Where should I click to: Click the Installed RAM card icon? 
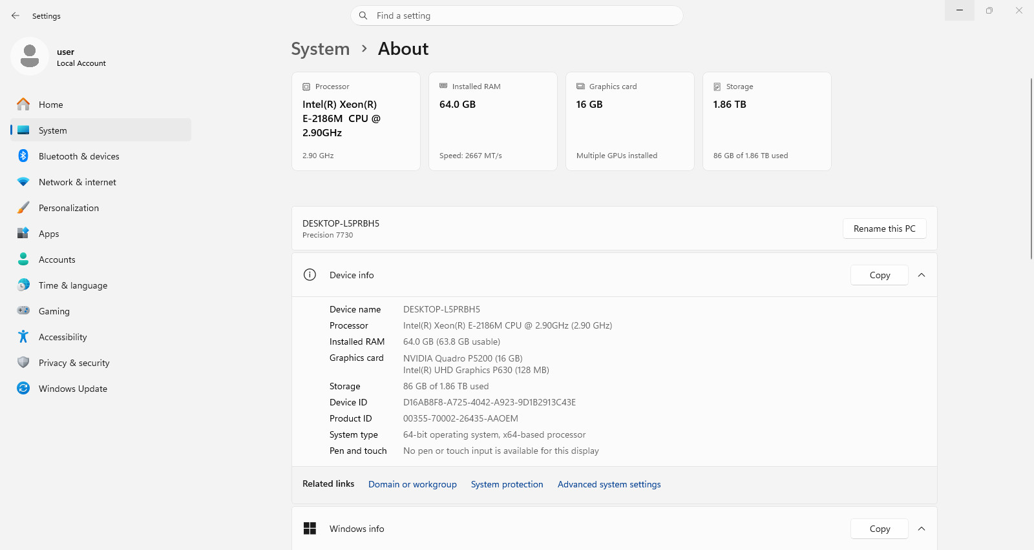(x=443, y=86)
